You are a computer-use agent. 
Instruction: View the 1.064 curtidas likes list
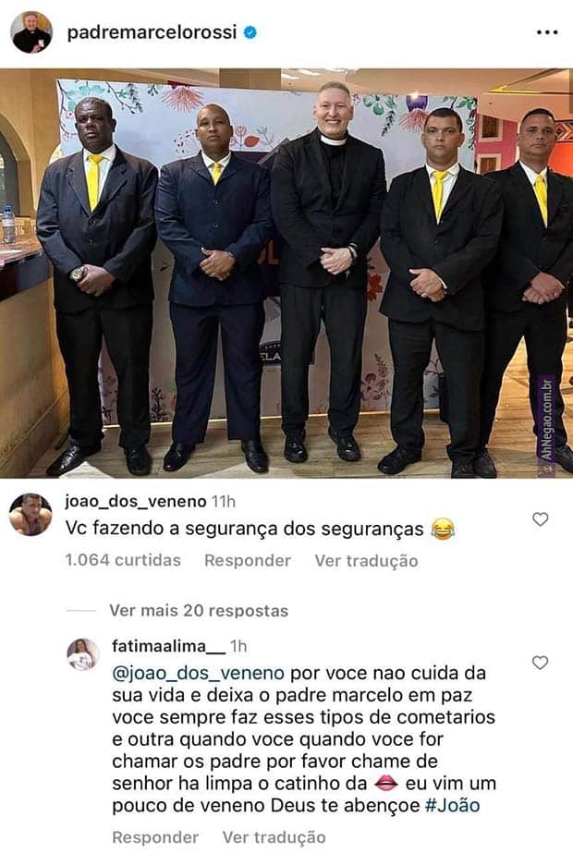[x=123, y=560]
